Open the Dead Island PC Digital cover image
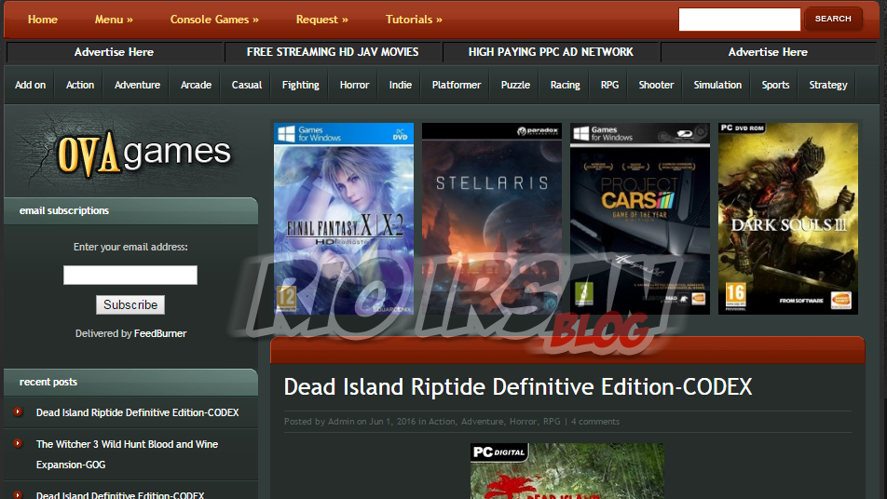The height and width of the screenshot is (499, 887). click(x=566, y=471)
